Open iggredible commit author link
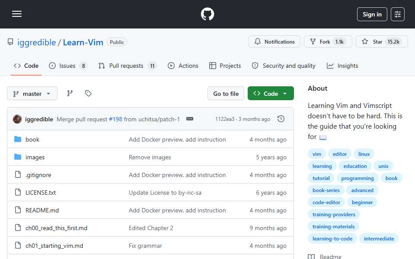 [39, 120]
